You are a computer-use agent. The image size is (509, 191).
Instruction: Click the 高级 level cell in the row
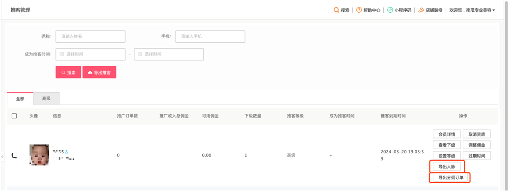tap(291, 155)
